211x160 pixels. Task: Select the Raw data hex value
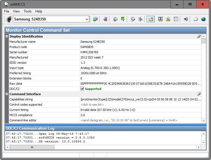(x=140, y=84)
